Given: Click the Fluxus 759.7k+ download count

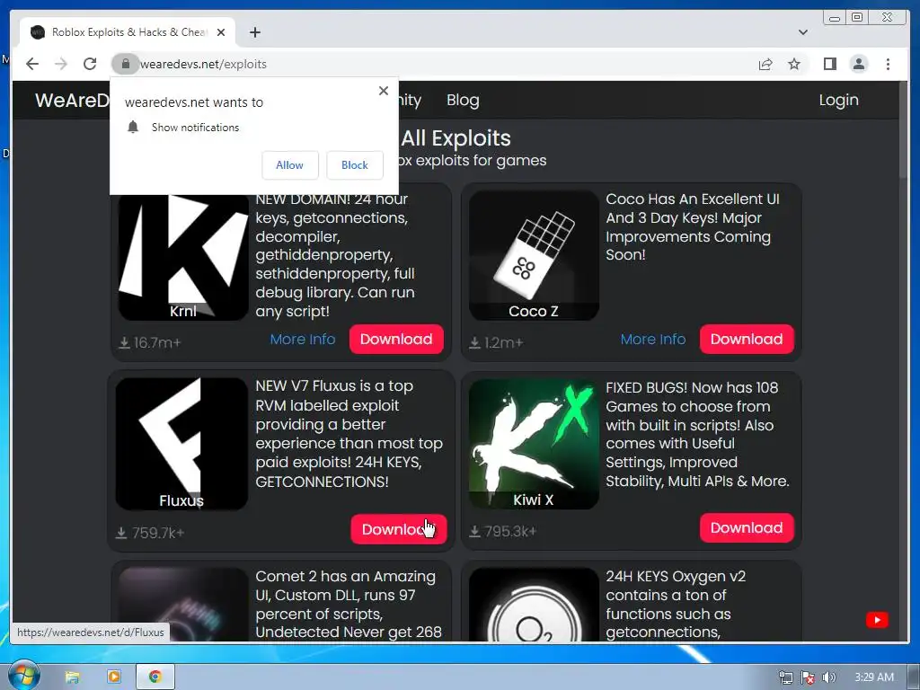Looking at the screenshot, I should [150, 533].
